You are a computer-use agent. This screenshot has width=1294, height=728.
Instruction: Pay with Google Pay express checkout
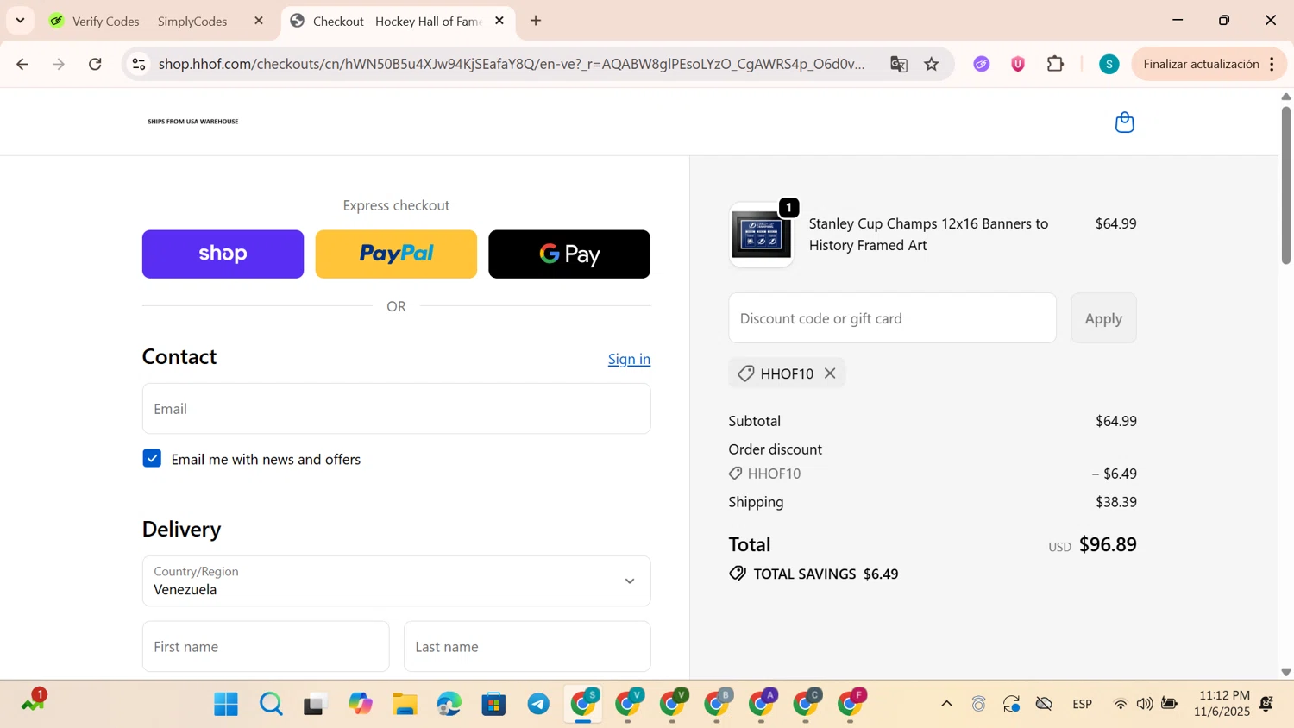(569, 254)
